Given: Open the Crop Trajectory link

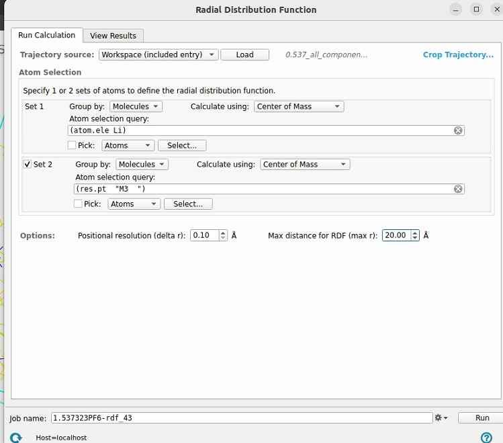Looking at the screenshot, I should pos(458,54).
